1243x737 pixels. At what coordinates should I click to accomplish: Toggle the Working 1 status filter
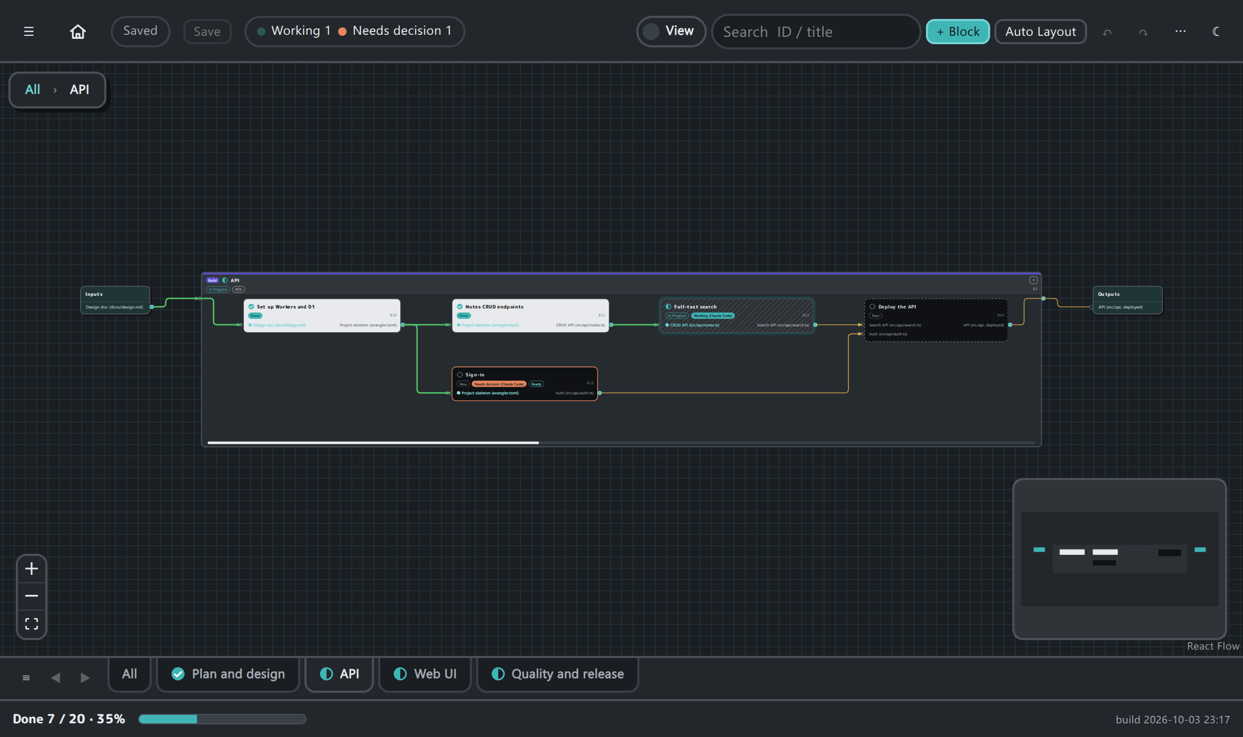coord(294,31)
